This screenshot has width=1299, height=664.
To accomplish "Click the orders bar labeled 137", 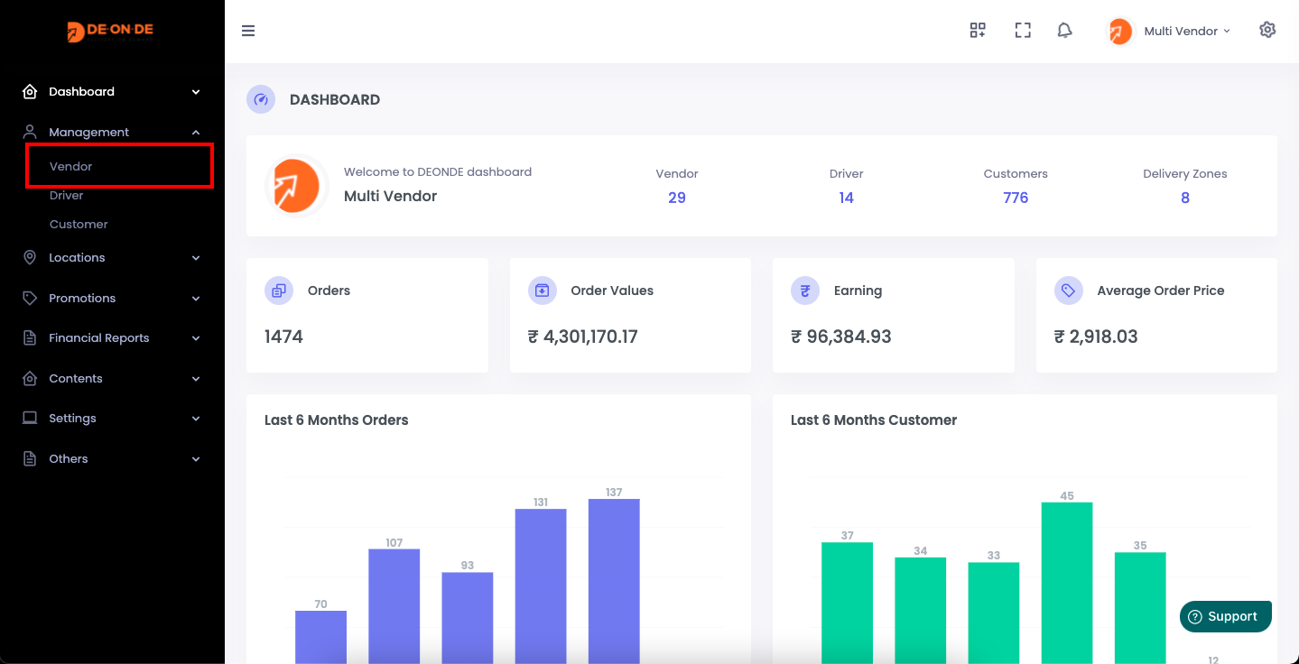I will (x=614, y=581).
